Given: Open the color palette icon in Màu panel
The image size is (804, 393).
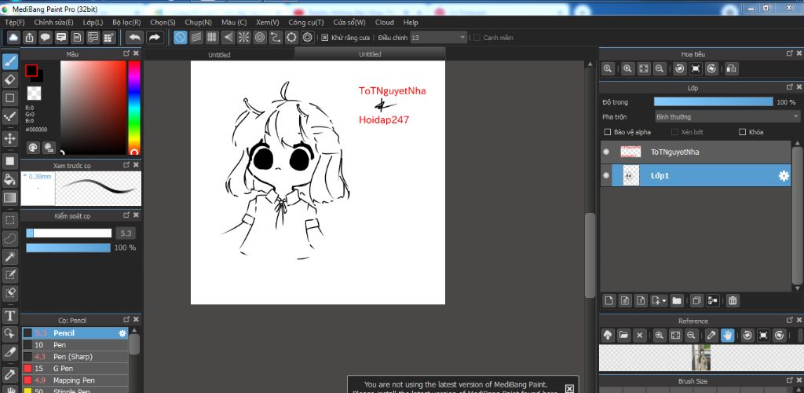Looking at the screenshot, I should tap(33, 148).
